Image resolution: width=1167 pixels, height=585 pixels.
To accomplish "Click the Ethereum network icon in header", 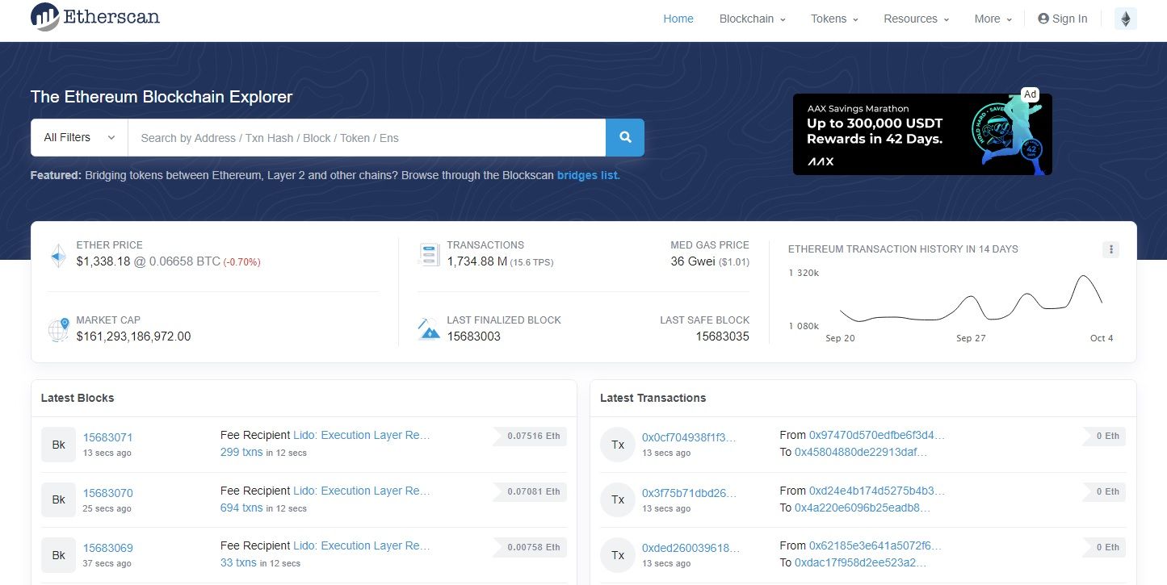I will coord(1125,19).
